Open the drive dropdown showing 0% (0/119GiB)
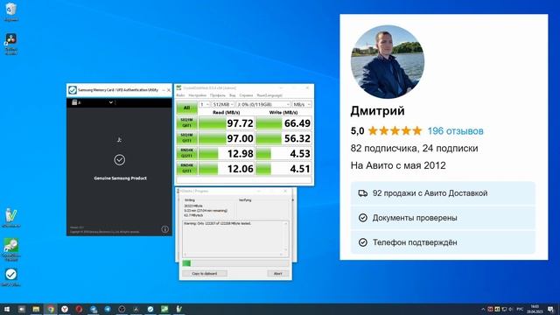Image resolution: width=560 pixels, height=315 pixels. point(263,104)
